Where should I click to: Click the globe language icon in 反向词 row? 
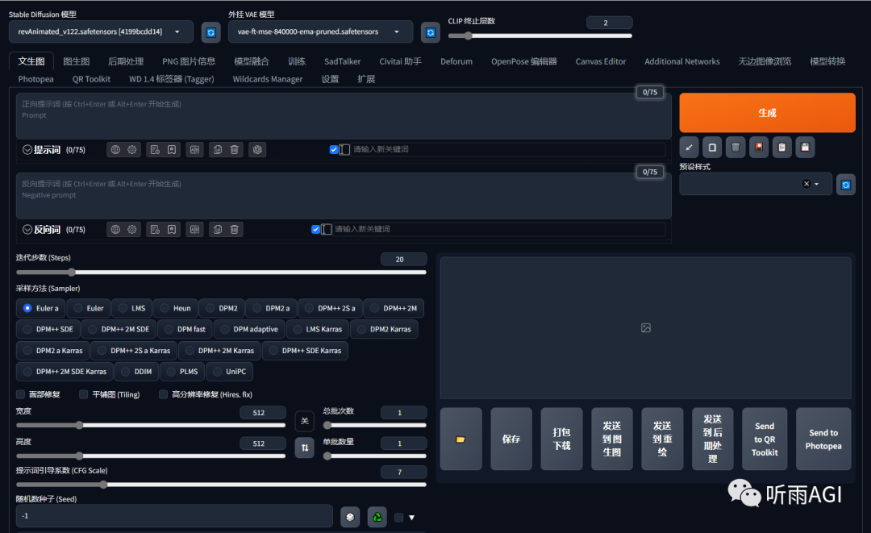[115, 229]
